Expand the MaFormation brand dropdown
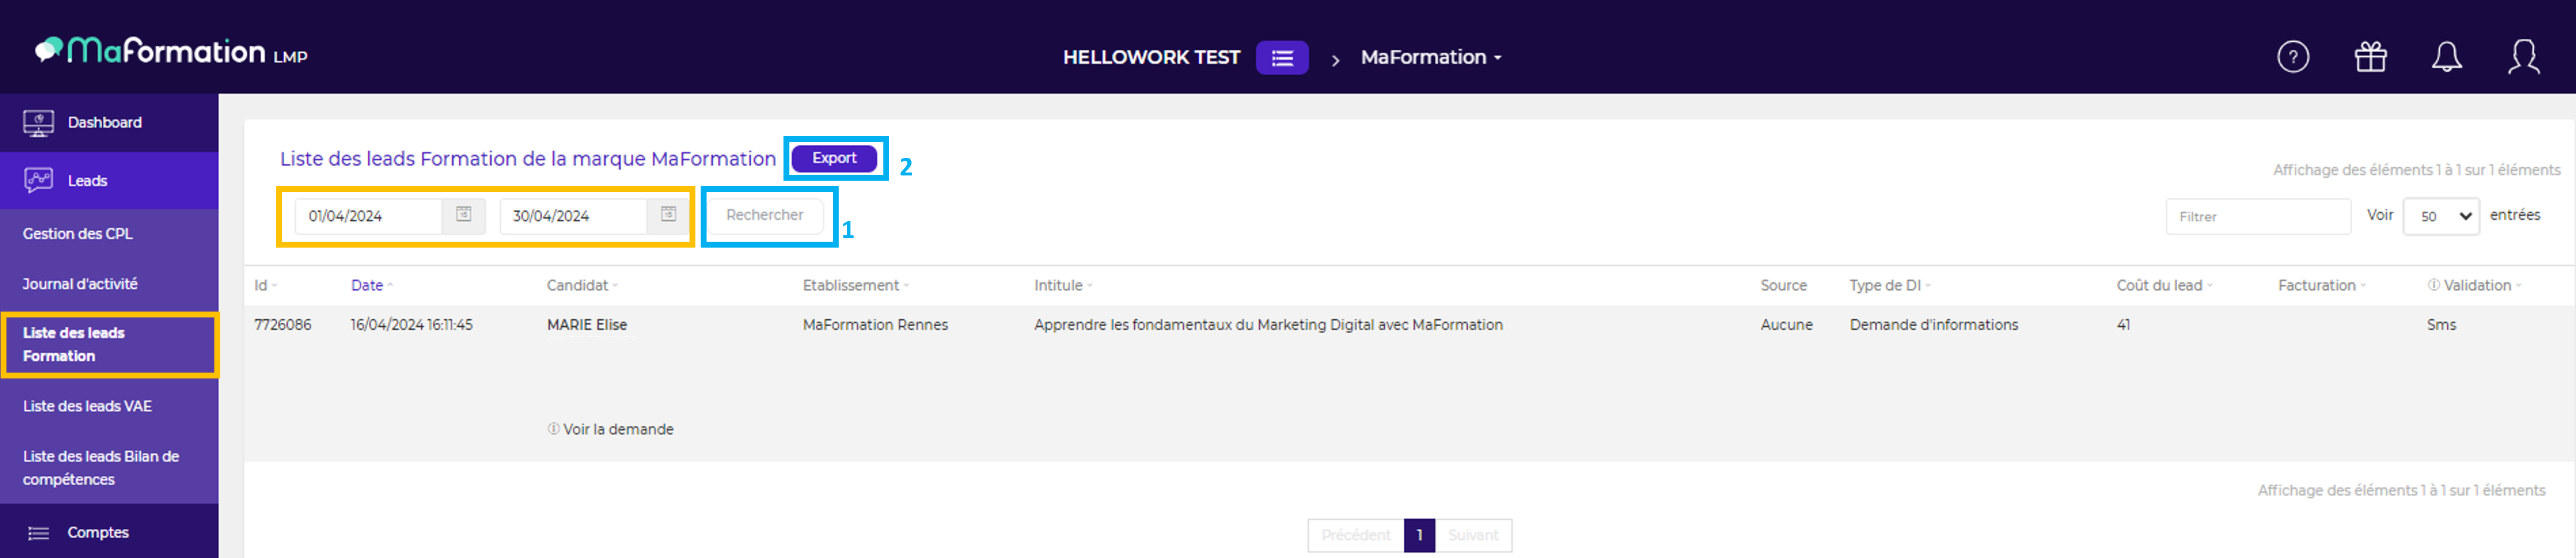This screenshot has width=2576, height=558. (1430, 58)
